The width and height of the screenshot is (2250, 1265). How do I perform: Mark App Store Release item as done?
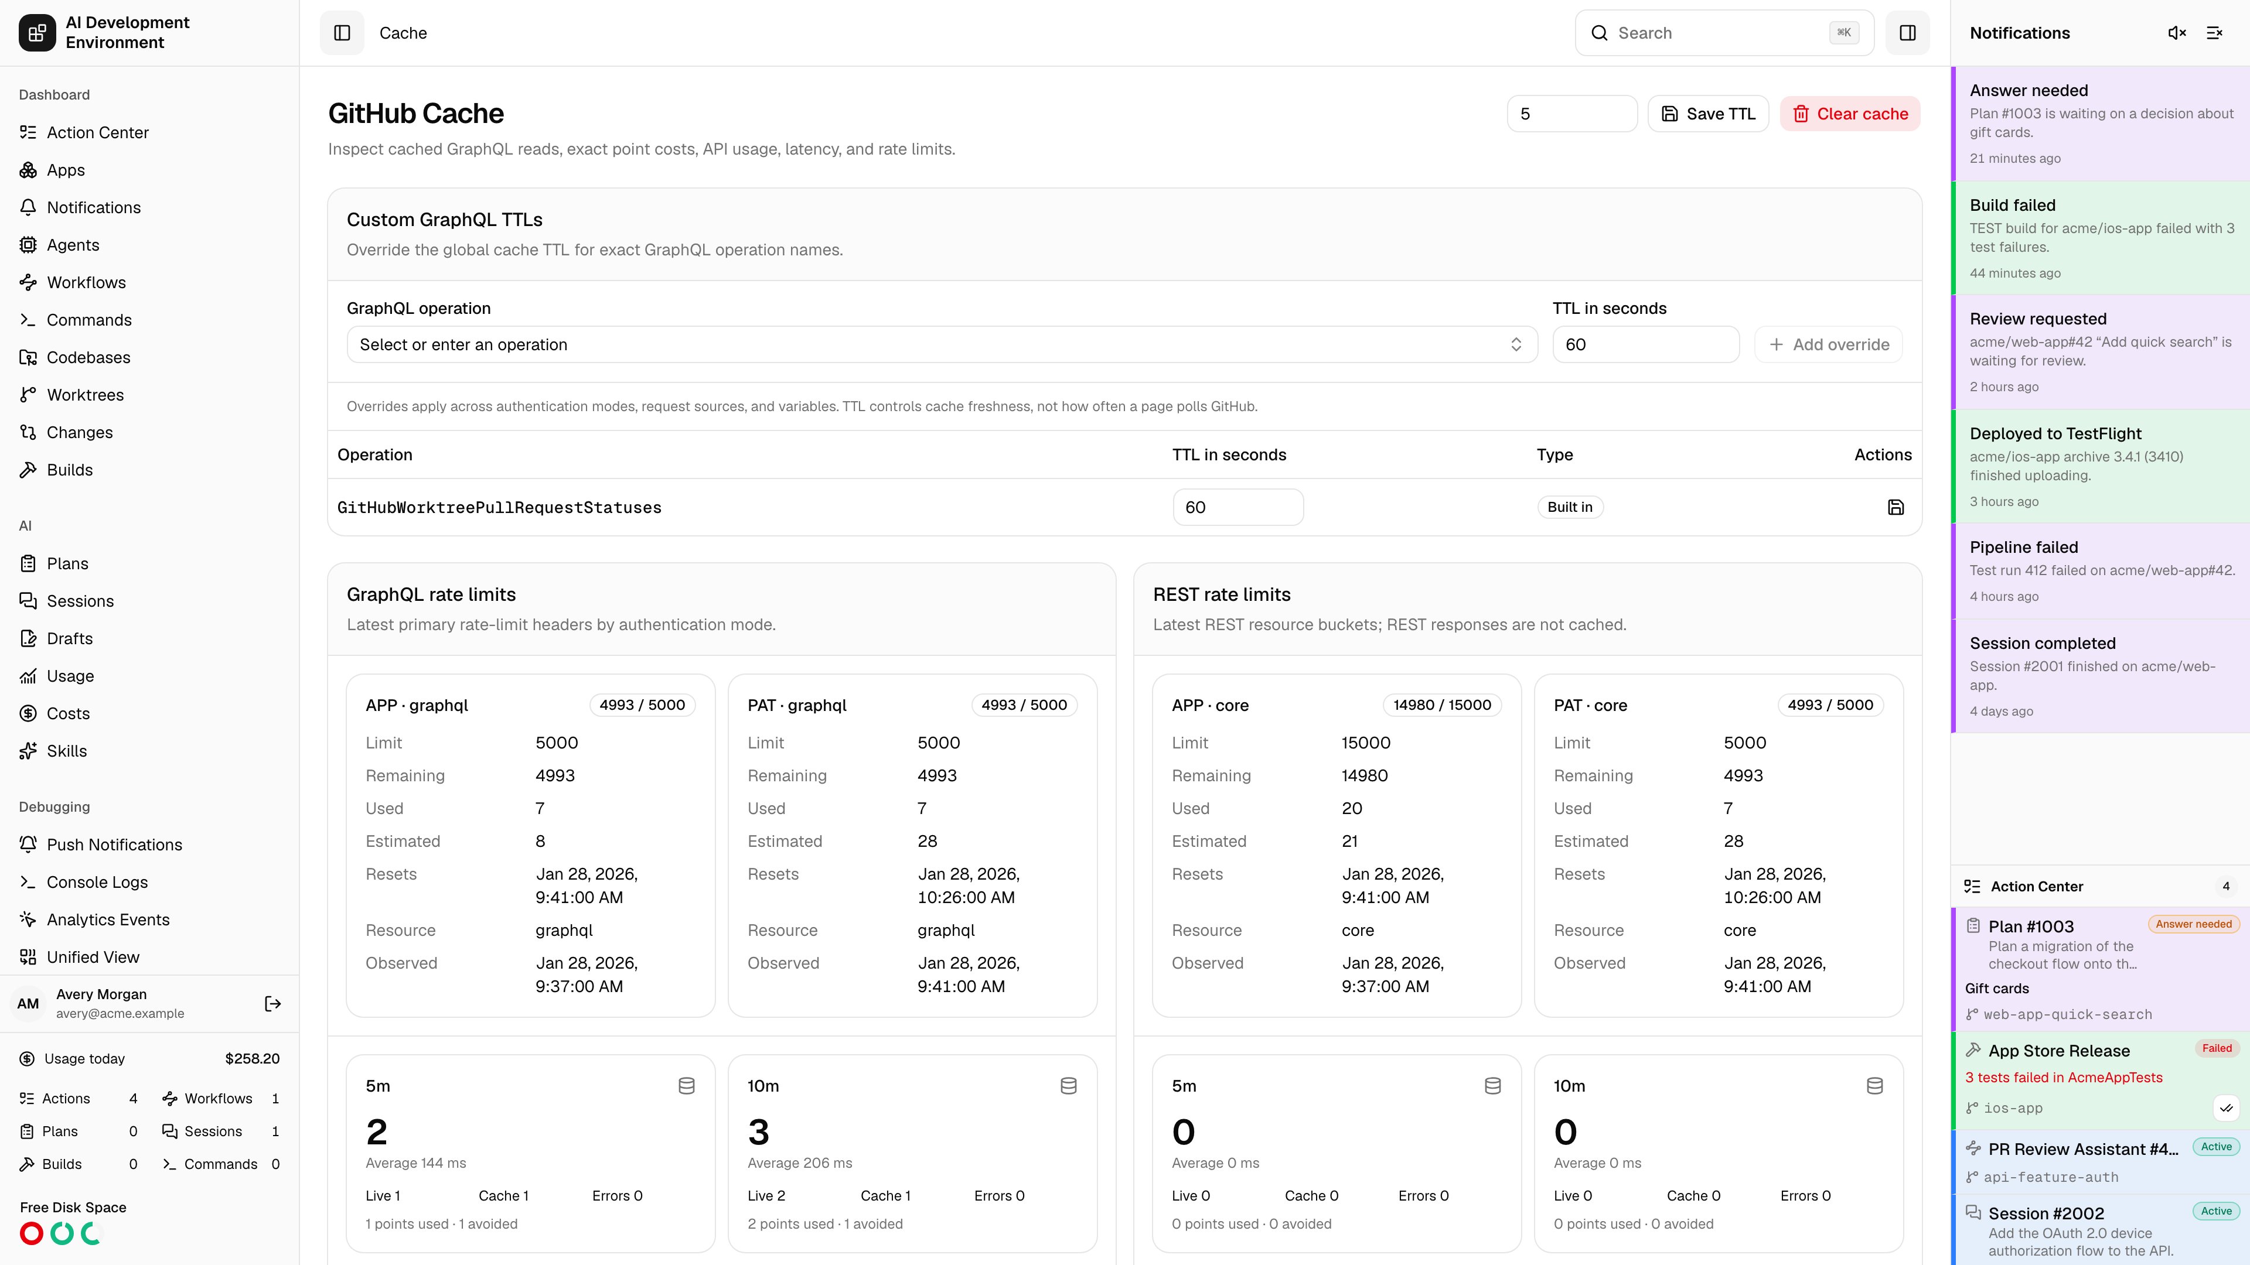point(2227,1108)
